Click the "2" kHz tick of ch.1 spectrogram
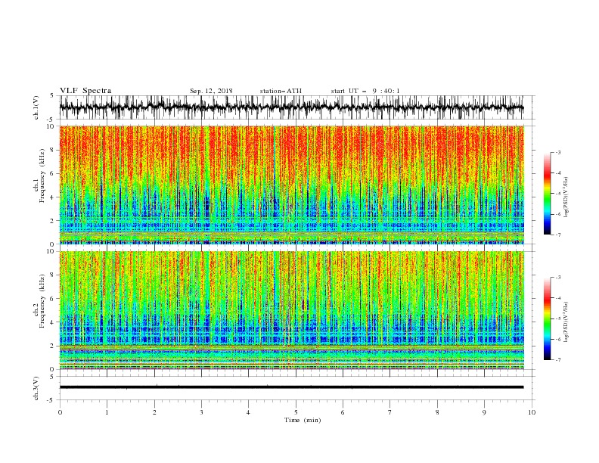Viewport: 599px width, 463px height. (53, 221)
